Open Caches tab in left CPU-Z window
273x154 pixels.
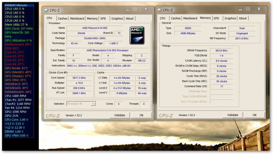click(x=62, y=18)
